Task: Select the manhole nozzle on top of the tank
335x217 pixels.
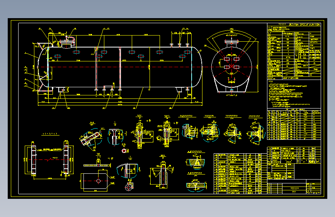Action: tap(67, 42)
